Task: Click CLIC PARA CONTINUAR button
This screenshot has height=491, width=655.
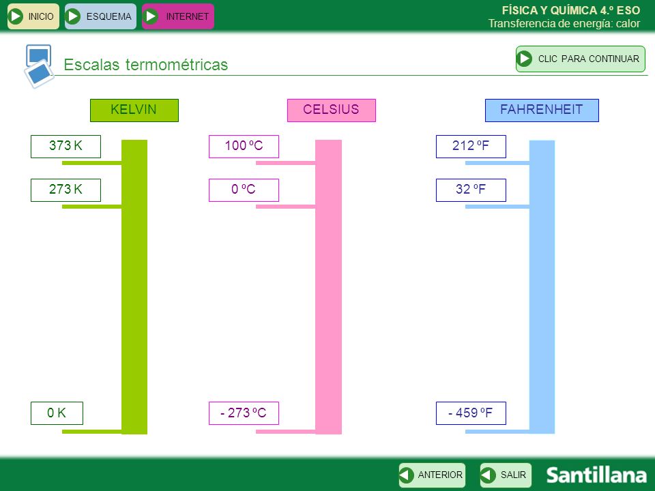Action: pos(580,59)
